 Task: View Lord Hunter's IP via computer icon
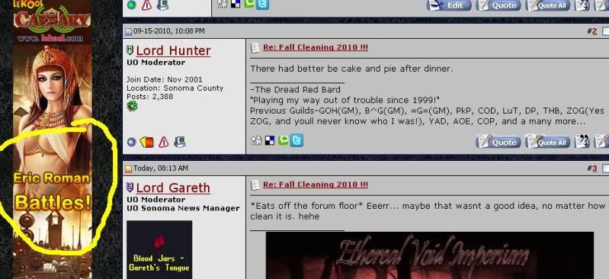pos(179,143)
